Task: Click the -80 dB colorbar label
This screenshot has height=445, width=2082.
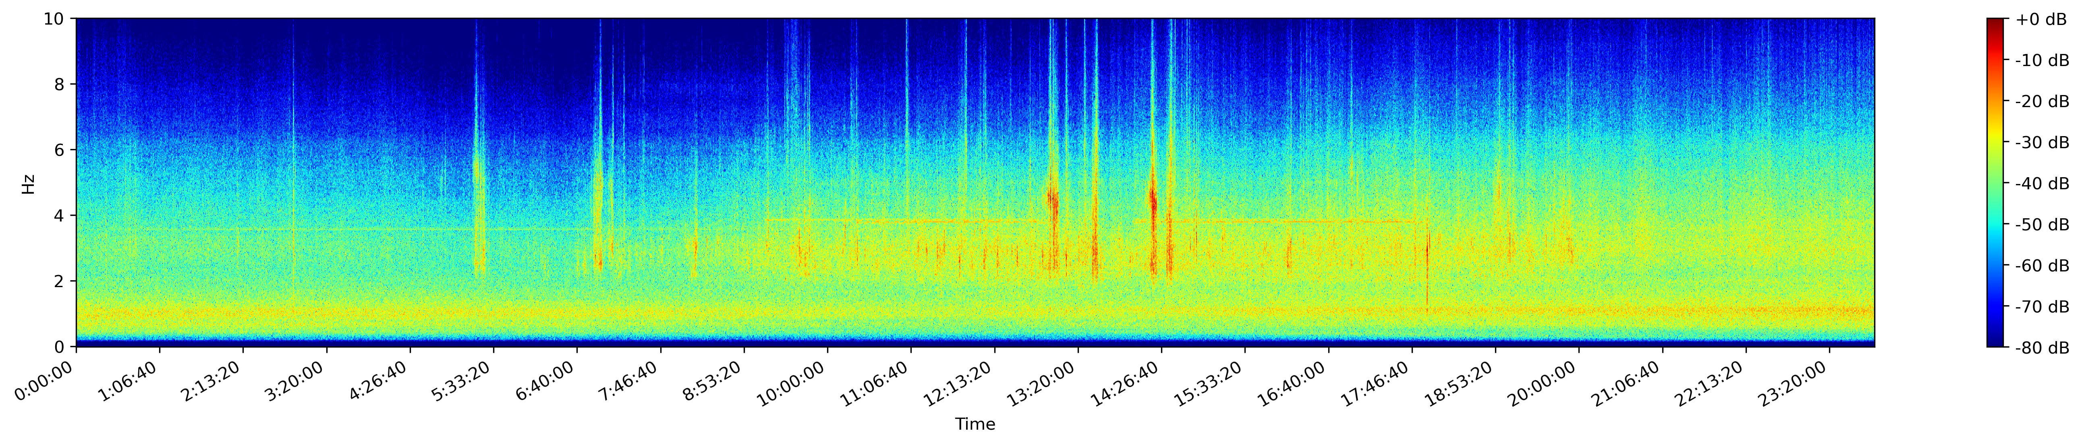Action: (x=2042, y=348)
